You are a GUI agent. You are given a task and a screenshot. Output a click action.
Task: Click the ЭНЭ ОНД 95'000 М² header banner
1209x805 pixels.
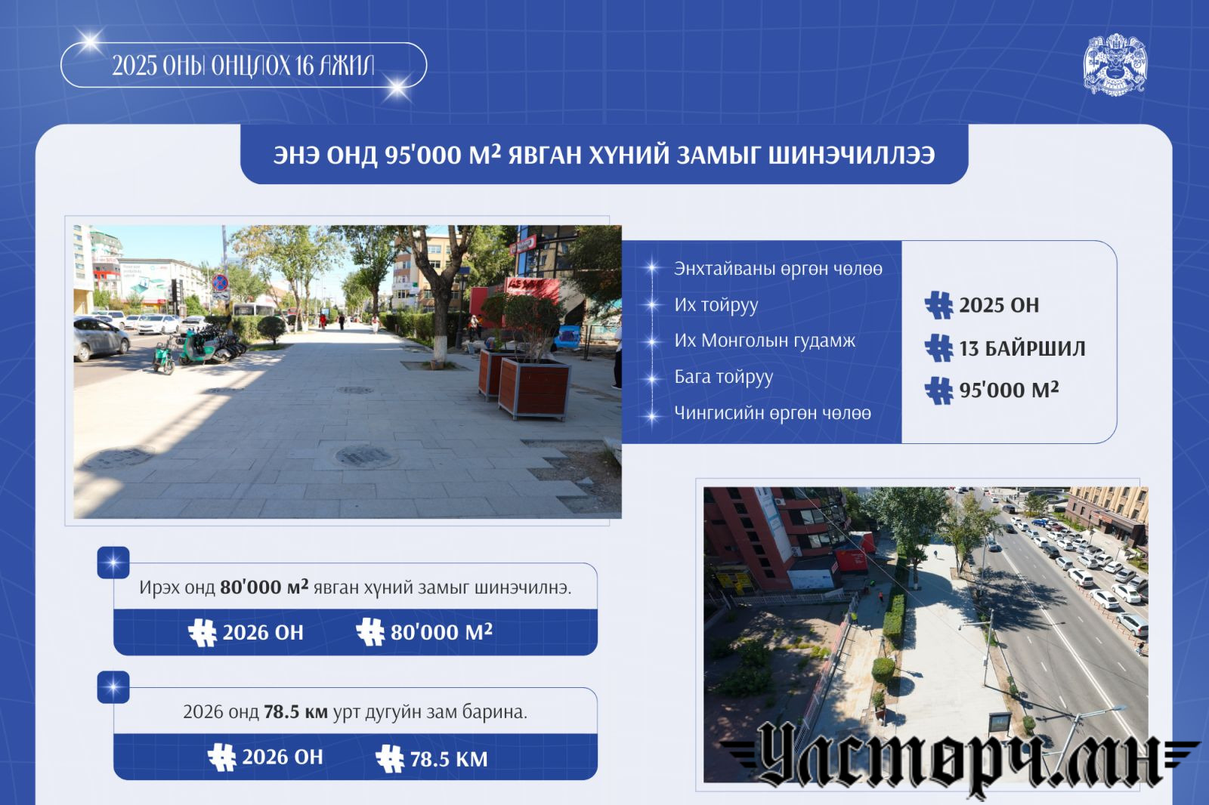click(x=604, y=155)
